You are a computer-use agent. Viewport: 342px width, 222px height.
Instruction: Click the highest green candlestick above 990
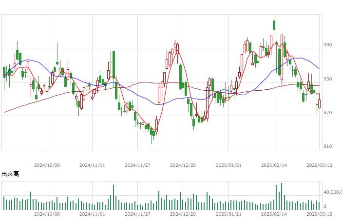(274, 25)
